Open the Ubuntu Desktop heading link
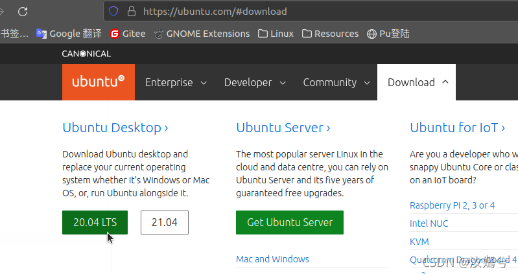 click(115, 128)
